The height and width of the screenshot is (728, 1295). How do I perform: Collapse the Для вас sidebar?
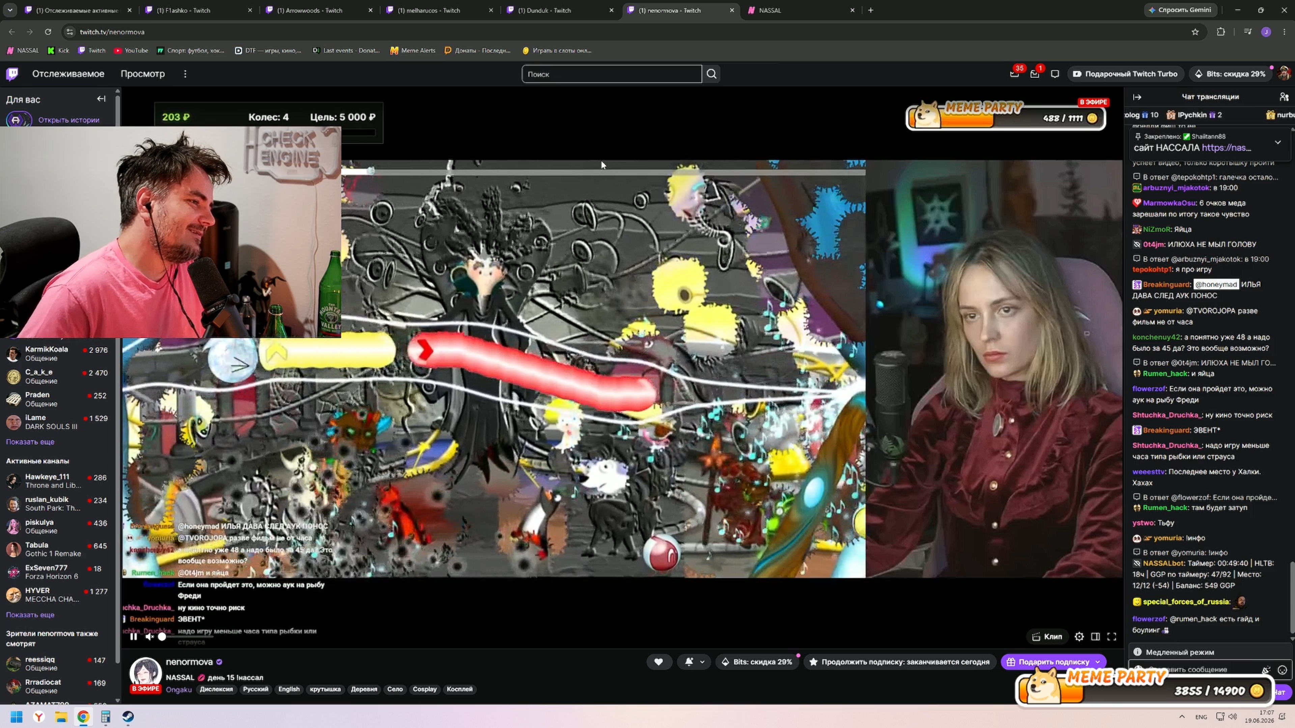tap(102, 99)
